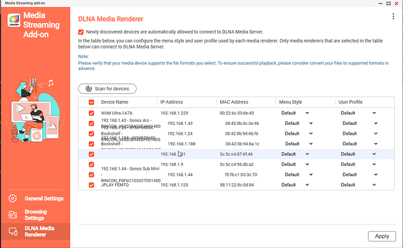Open Menu Style dropdown for 3c:5c:c4:87:6f:46 row
Image resolution: width=403 pixels, height=248 pixels.
pyautogui.click(x=295, y=154)
